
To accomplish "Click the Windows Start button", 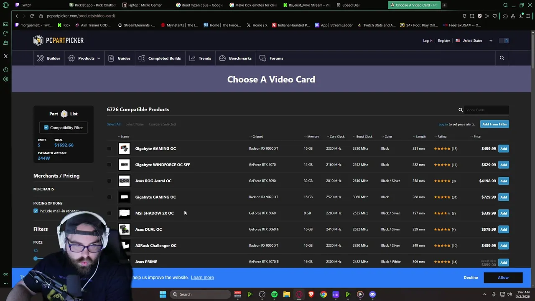I will click(163, 294).
